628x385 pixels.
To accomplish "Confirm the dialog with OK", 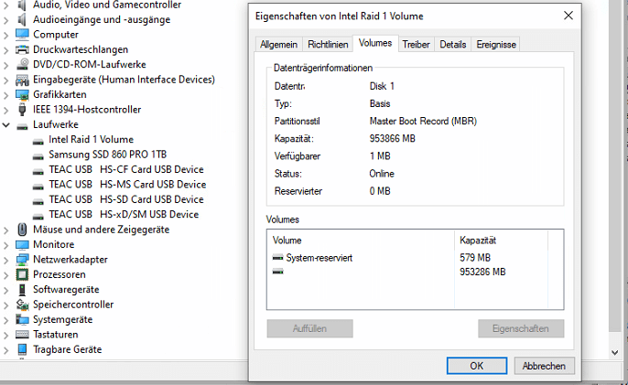I will point(477,366).
